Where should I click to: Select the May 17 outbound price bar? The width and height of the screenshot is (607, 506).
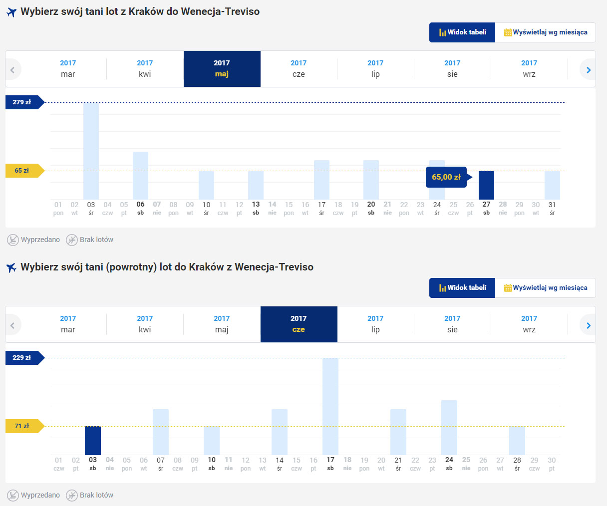pos(321,180)
